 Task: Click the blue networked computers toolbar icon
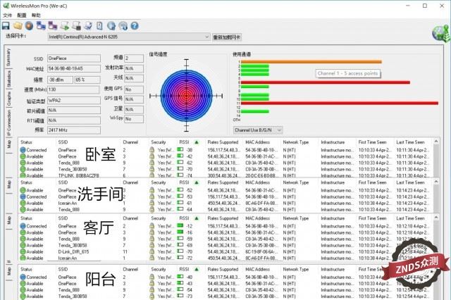click(x=41, y=26)
